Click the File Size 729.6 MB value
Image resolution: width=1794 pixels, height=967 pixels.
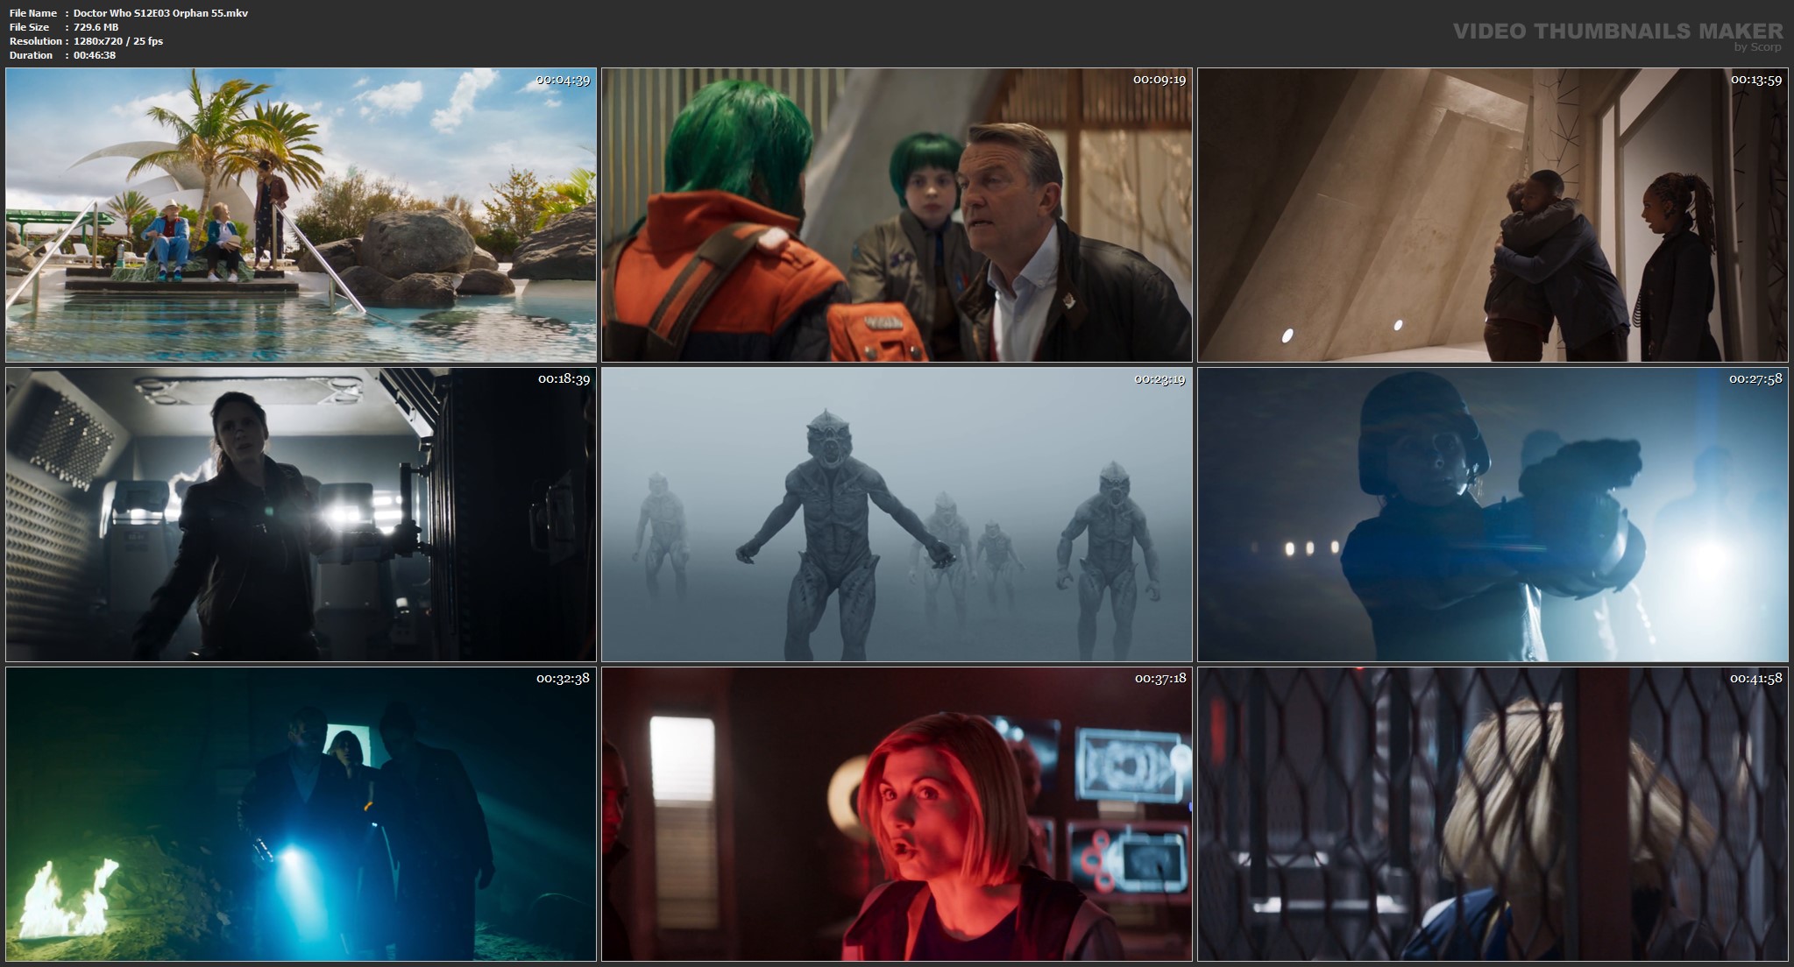click(x=96, y=27)
